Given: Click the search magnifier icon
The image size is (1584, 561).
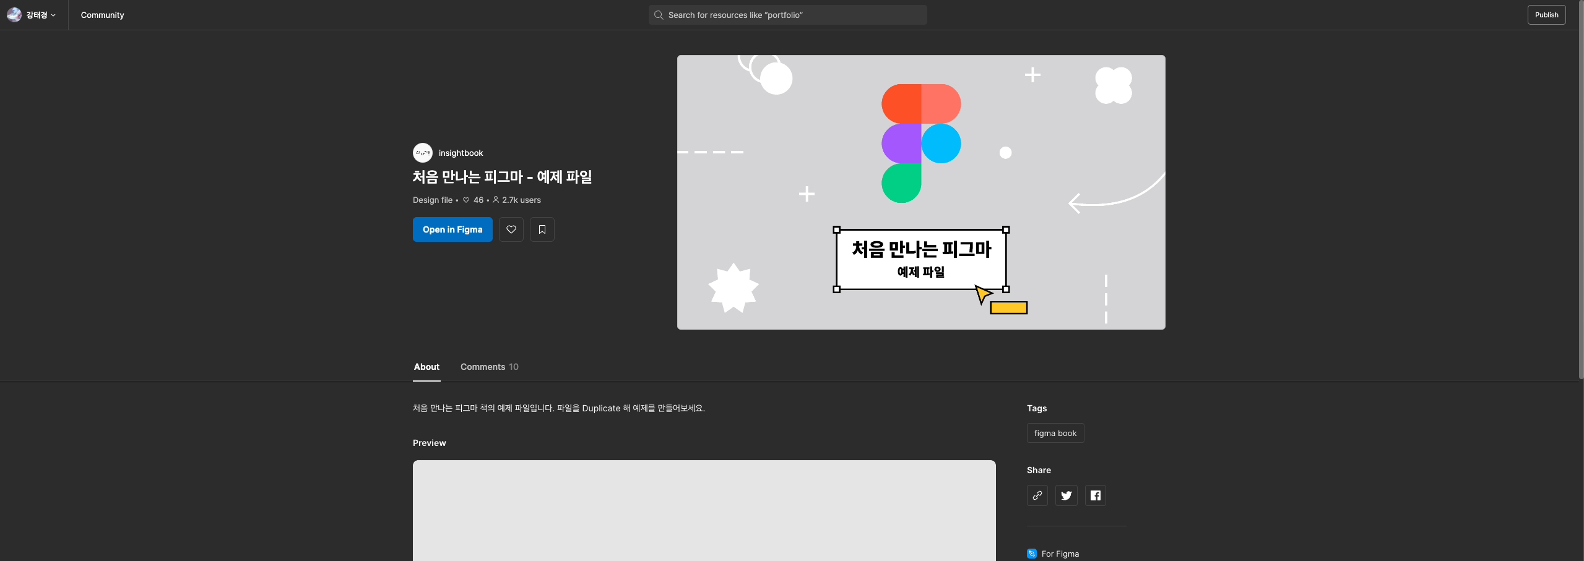Looking at the screenshot, I should tap(659, 15).
